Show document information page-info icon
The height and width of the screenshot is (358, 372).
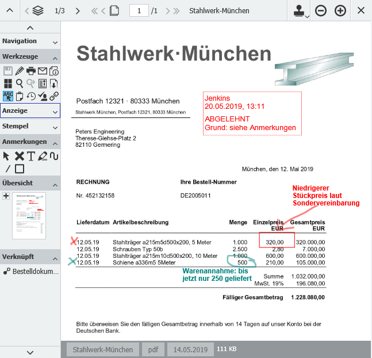[54, 71]
